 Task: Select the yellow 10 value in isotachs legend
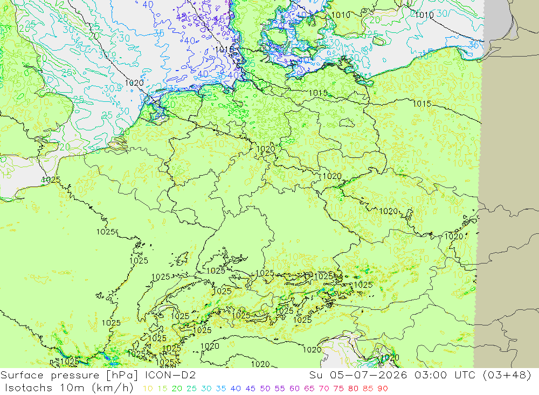148,389
